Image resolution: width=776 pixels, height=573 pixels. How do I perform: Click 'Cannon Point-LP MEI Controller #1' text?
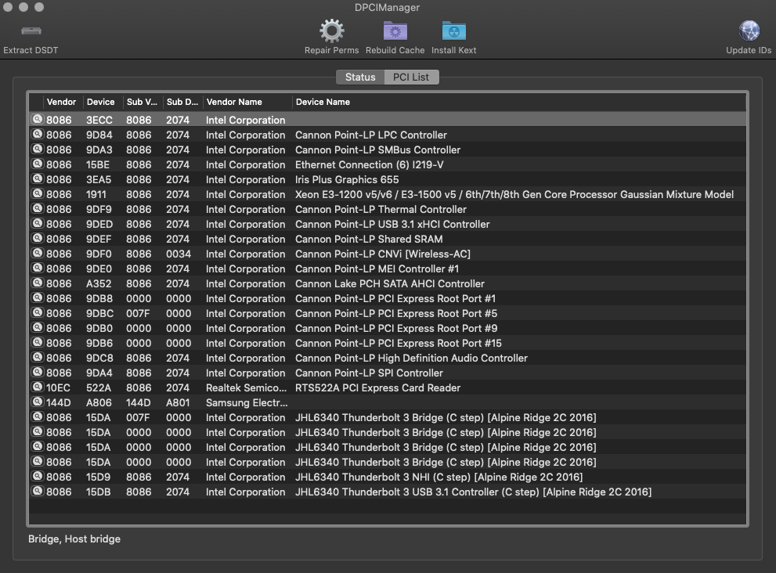click(377, 268)
